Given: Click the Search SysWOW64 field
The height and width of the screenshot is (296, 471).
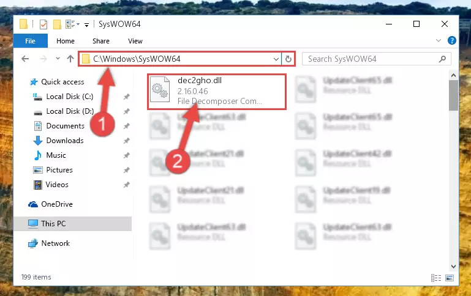Looking at the screenshot, I should [377, 59].
